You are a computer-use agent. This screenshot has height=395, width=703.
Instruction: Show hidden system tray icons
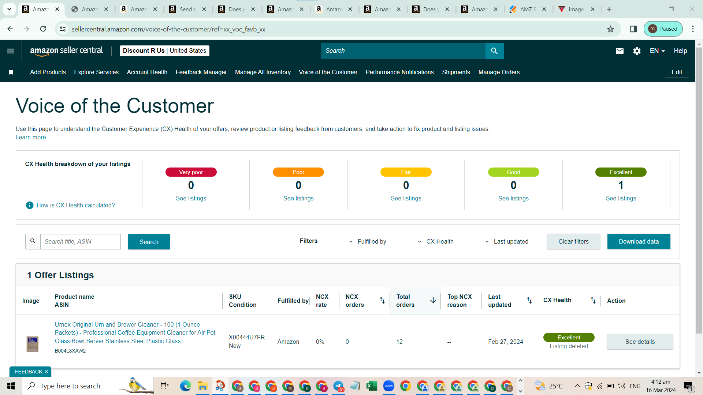577,386
